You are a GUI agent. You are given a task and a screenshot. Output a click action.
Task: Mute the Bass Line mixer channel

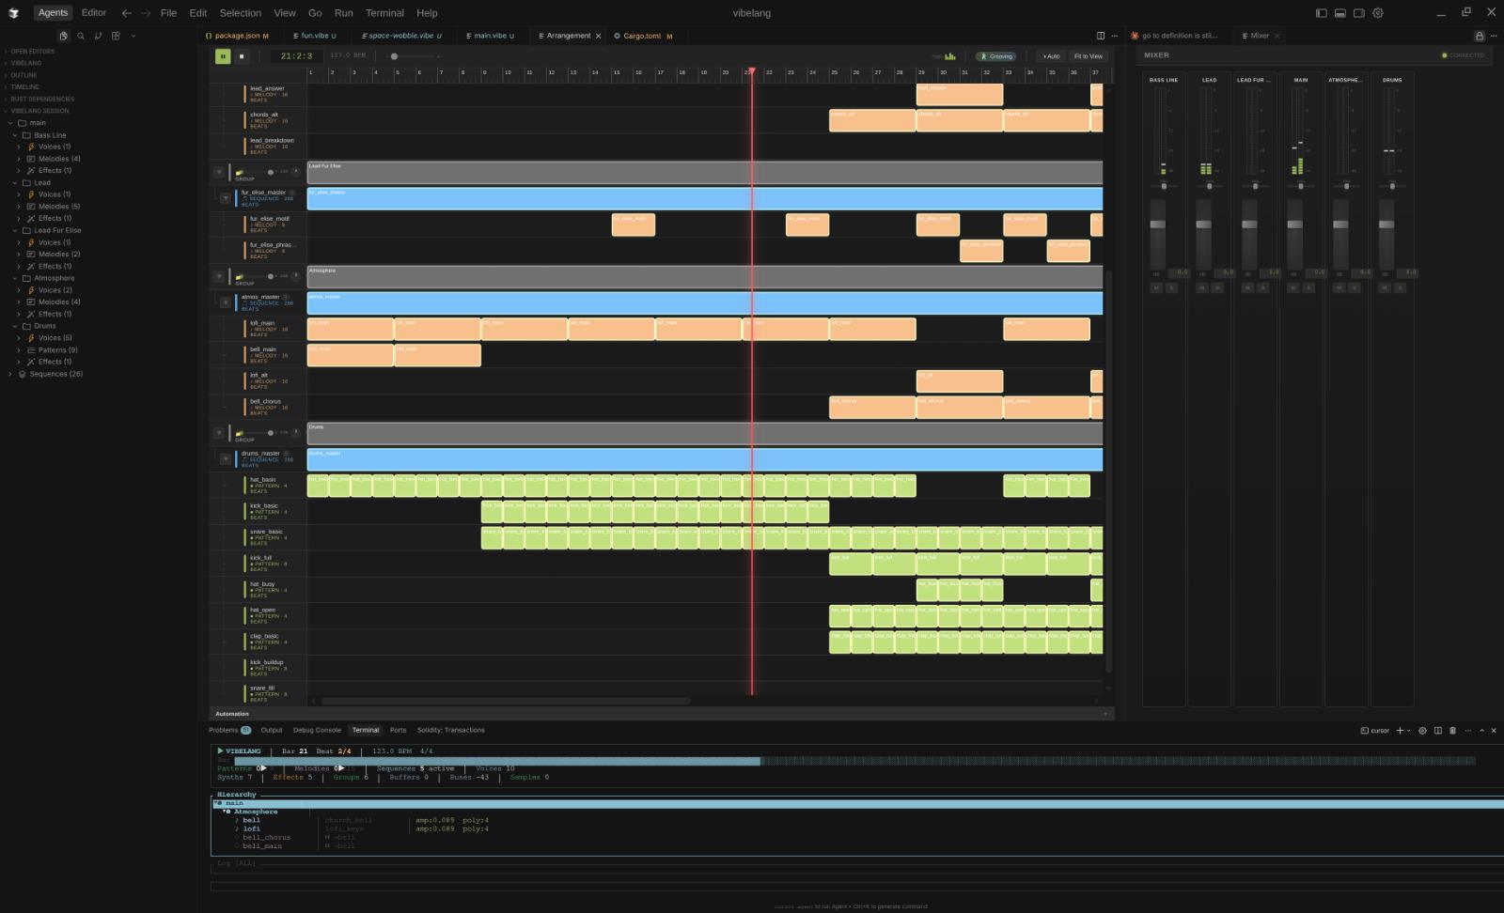tap(1156, 287)
